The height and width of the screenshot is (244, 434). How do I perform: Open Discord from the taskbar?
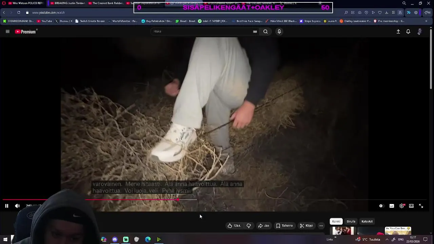click(115, 240)
